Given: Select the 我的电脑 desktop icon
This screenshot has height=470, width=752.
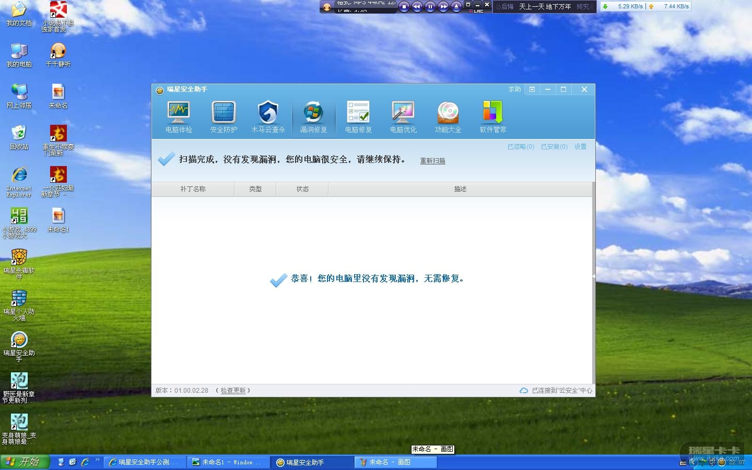Looking at the screenshot, I should tap(19, 55).
